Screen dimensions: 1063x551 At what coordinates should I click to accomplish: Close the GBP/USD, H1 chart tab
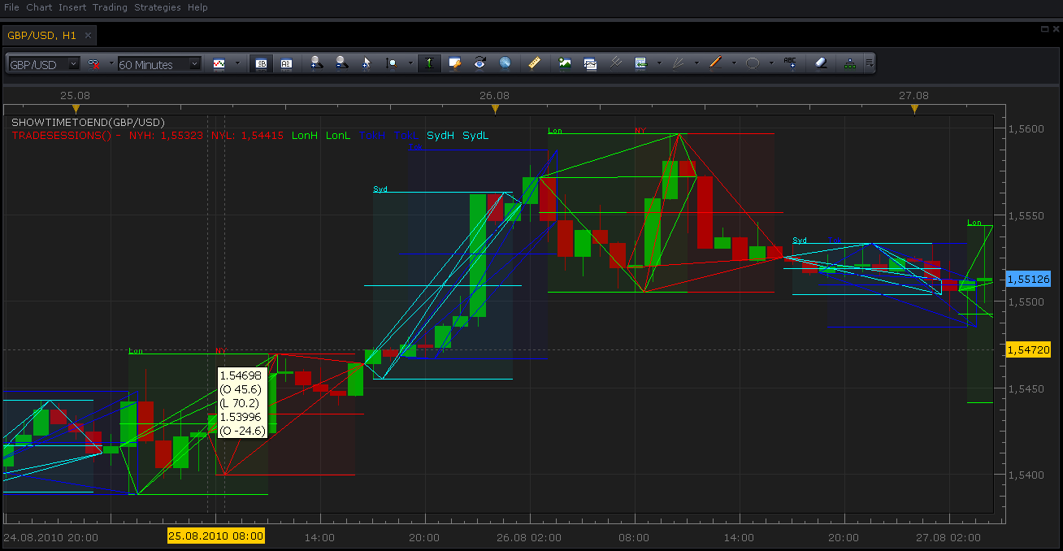click(x=88, y=36)
